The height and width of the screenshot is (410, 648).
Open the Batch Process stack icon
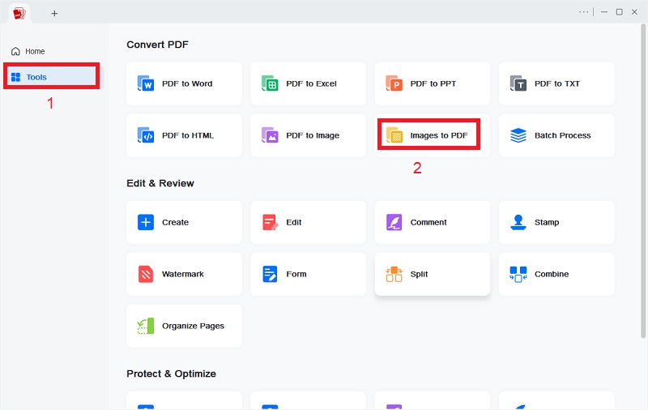(518, 135)
